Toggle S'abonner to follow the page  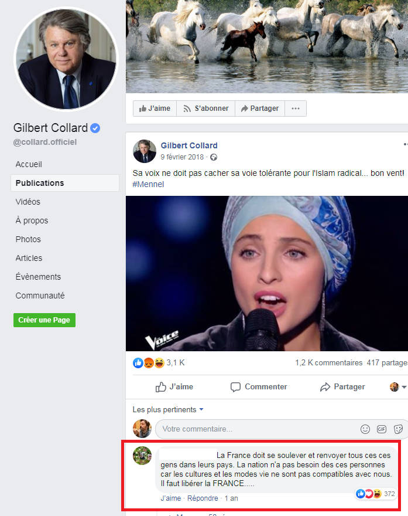206,108
